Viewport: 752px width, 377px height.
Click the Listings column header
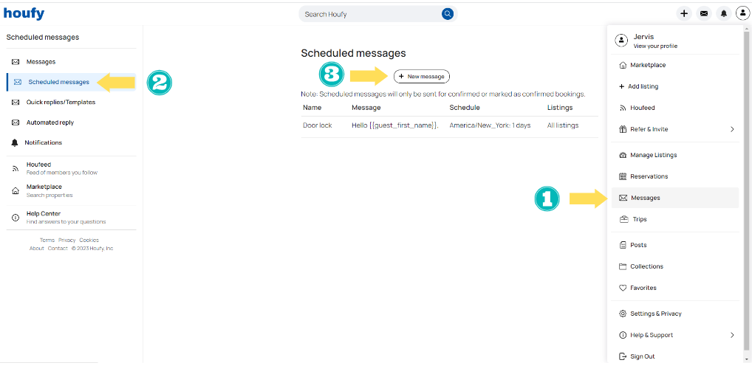click(x=560, y=108)
